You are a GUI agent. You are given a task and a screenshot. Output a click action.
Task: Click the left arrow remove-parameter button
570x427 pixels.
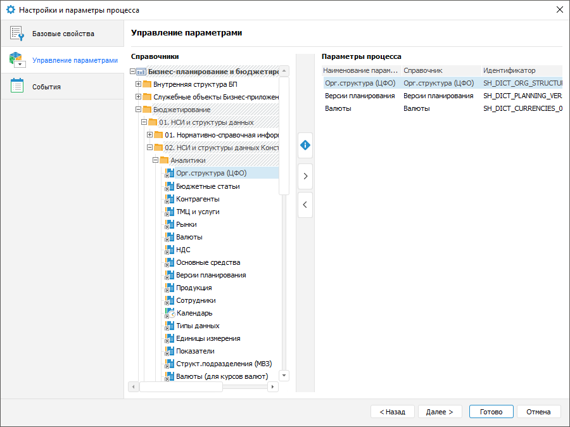point(305,205)
